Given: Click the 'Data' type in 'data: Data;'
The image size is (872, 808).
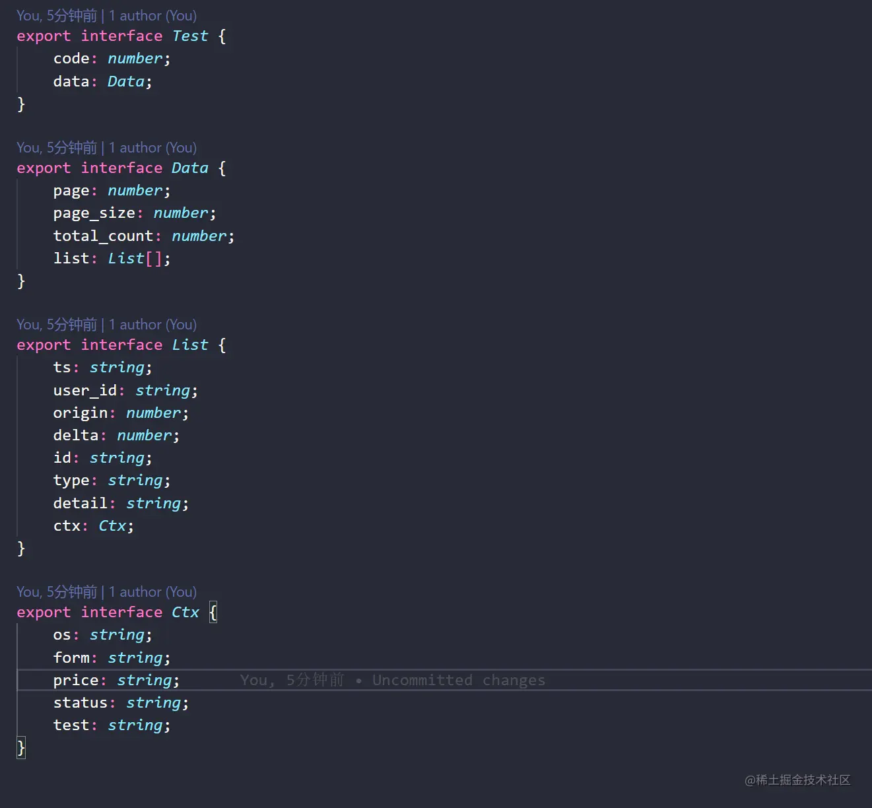Looking at the screenshot, I should click(x=125, y=82).
